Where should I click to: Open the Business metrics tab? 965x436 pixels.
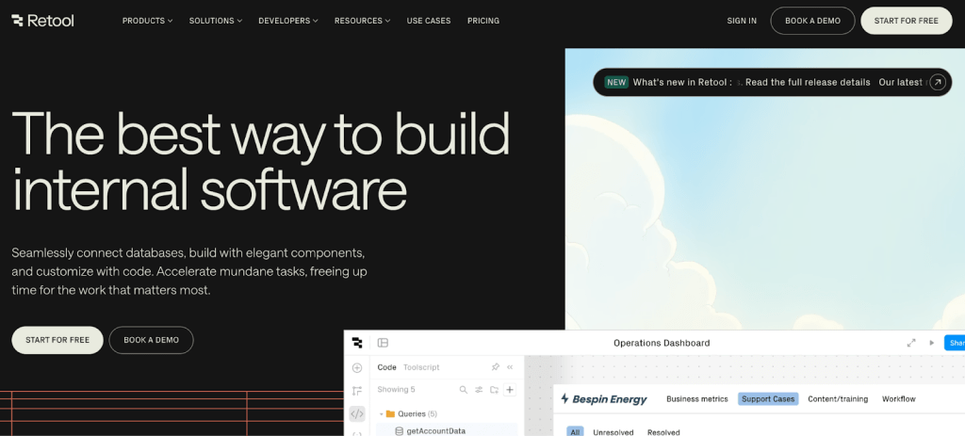[x=697, y=399]
